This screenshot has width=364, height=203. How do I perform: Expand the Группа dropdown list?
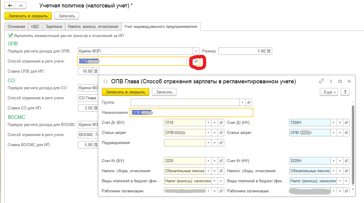(243, 102)
